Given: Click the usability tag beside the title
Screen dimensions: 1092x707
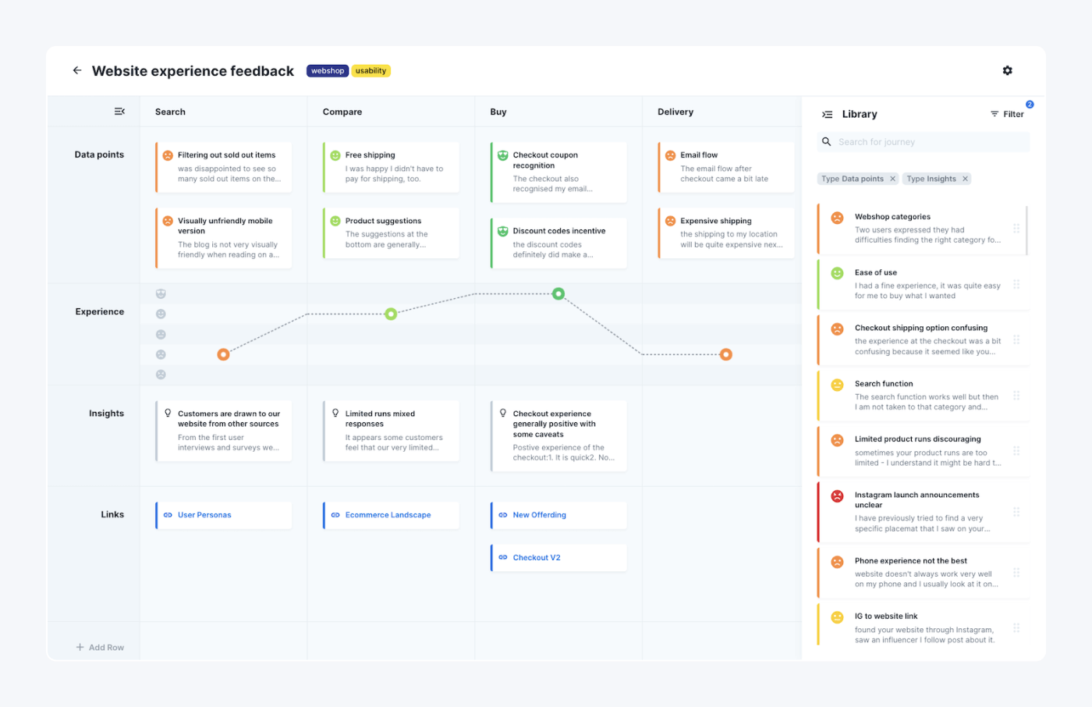Looking at the screenshot, I should pos(370,70).
